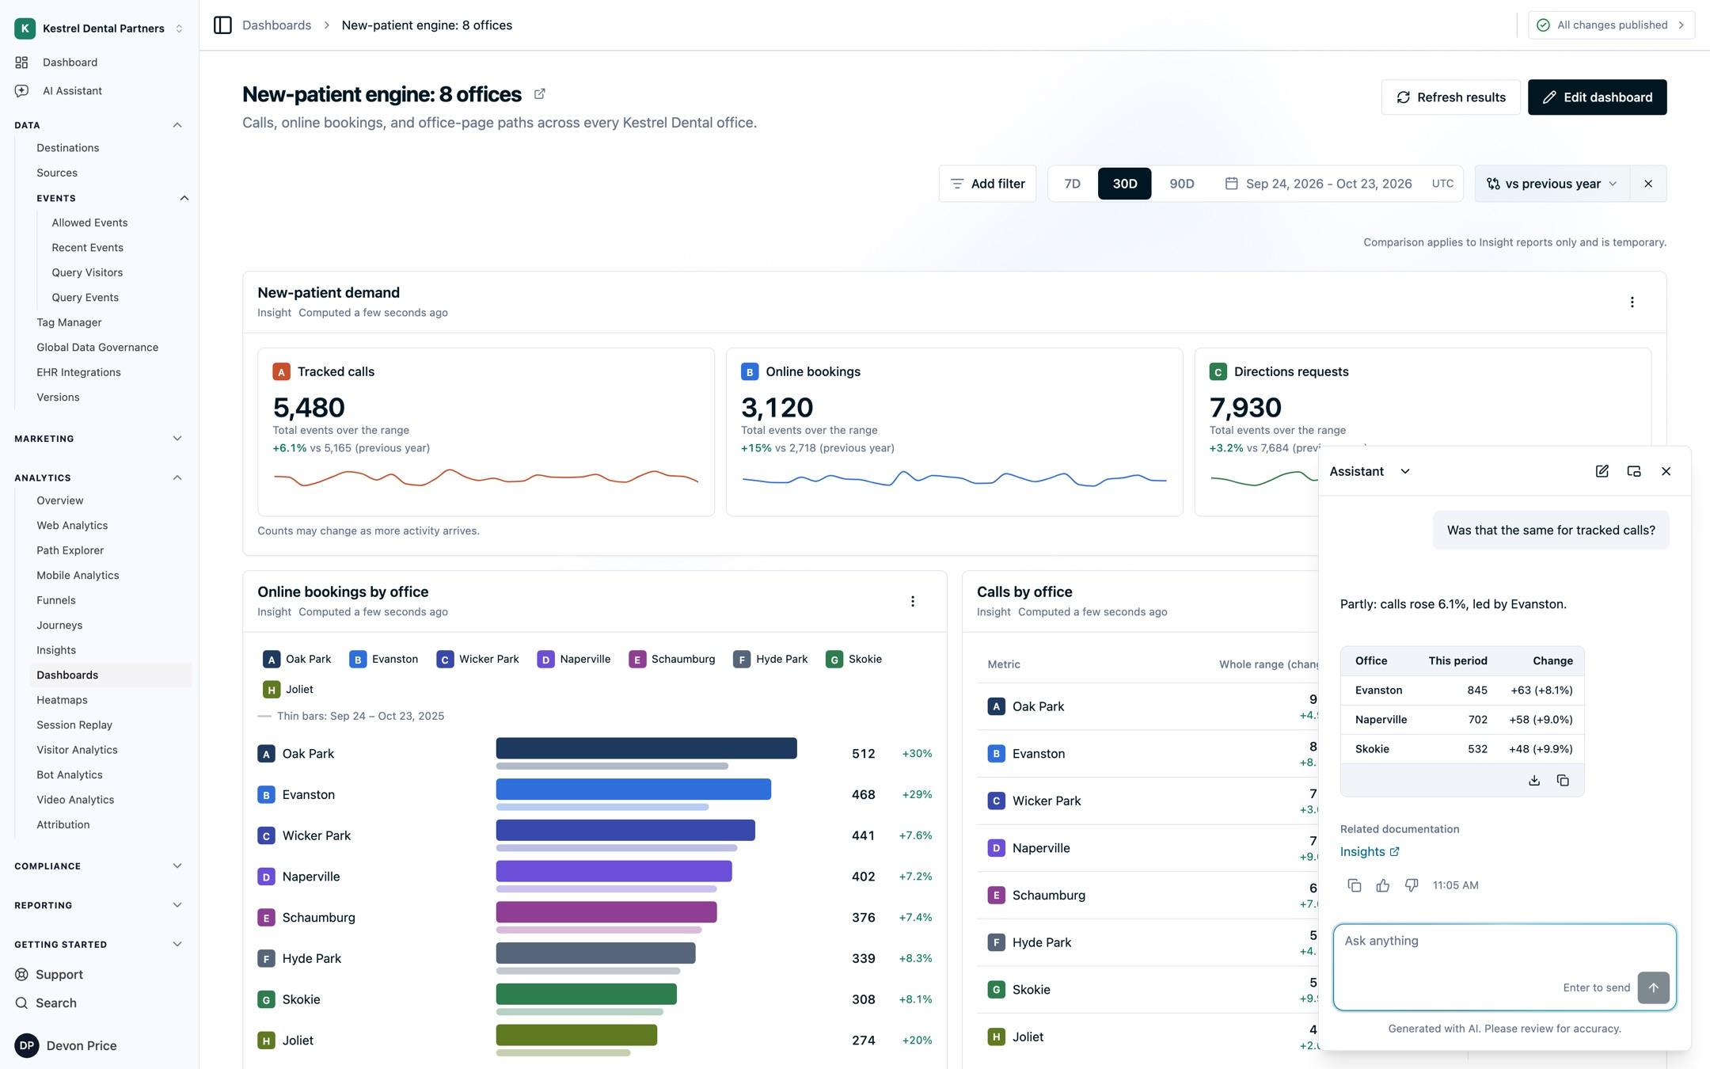The height and width of the screenshot is (1069, 1710).
Task: Close the Assistant panel
Action: (1666, 471)
